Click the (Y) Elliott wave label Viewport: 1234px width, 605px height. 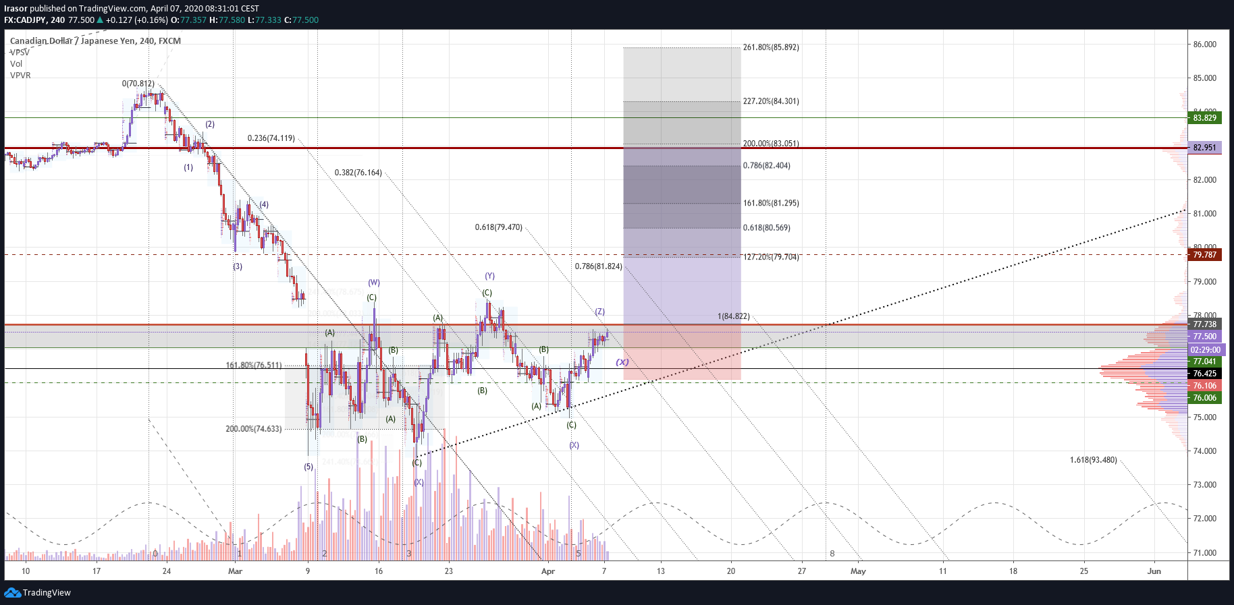point(490,277)
